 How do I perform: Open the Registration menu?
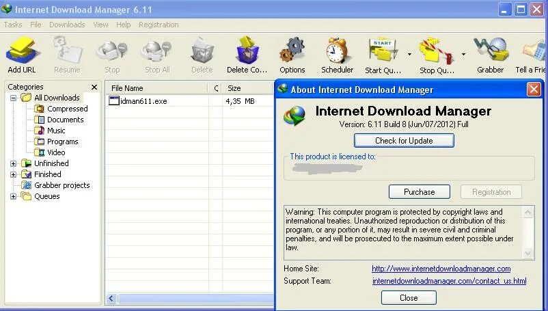pyautogui.click(x=159, y=25)
